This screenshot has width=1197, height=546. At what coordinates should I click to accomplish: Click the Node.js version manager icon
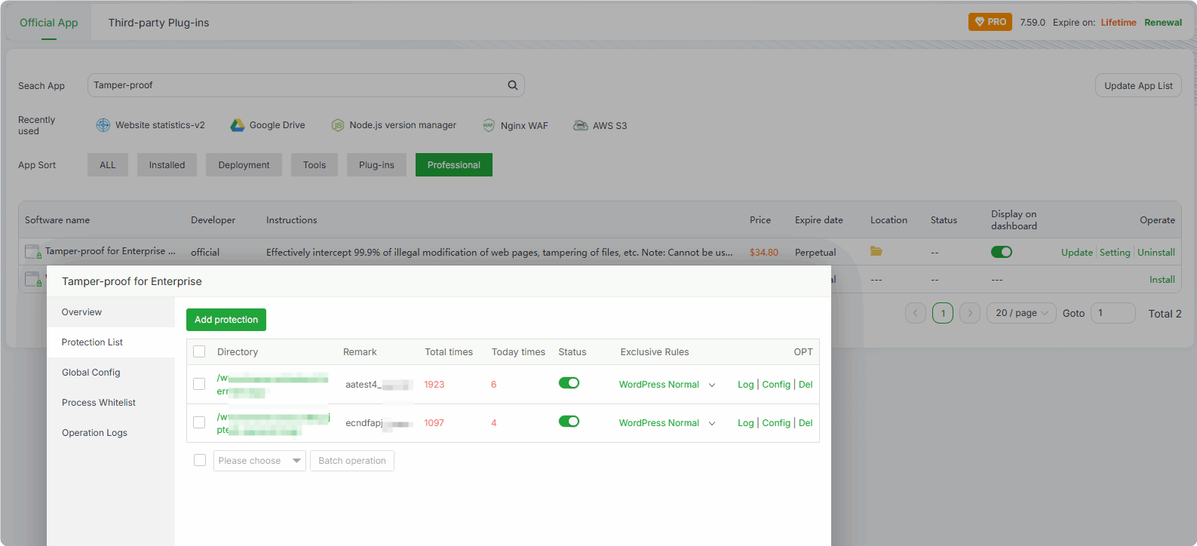[x=338, y=125]
